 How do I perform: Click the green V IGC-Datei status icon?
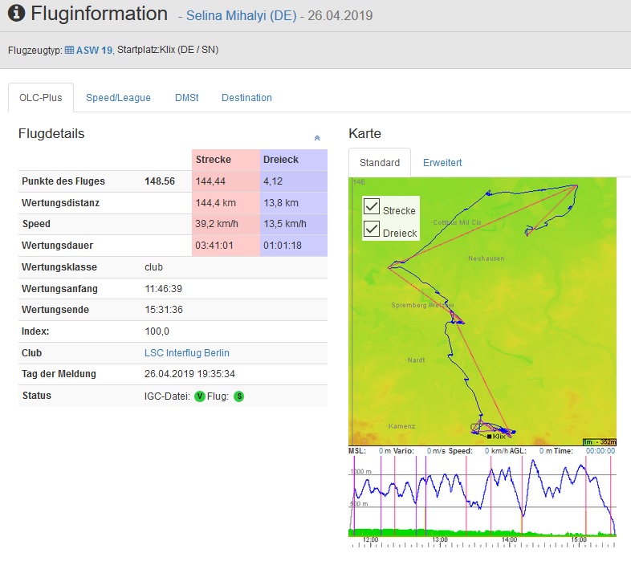200,396
